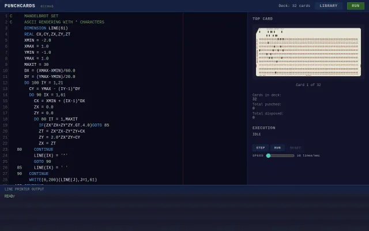Open the LIBRARY button in header
369x231 pixels.
tap(328, 6)
